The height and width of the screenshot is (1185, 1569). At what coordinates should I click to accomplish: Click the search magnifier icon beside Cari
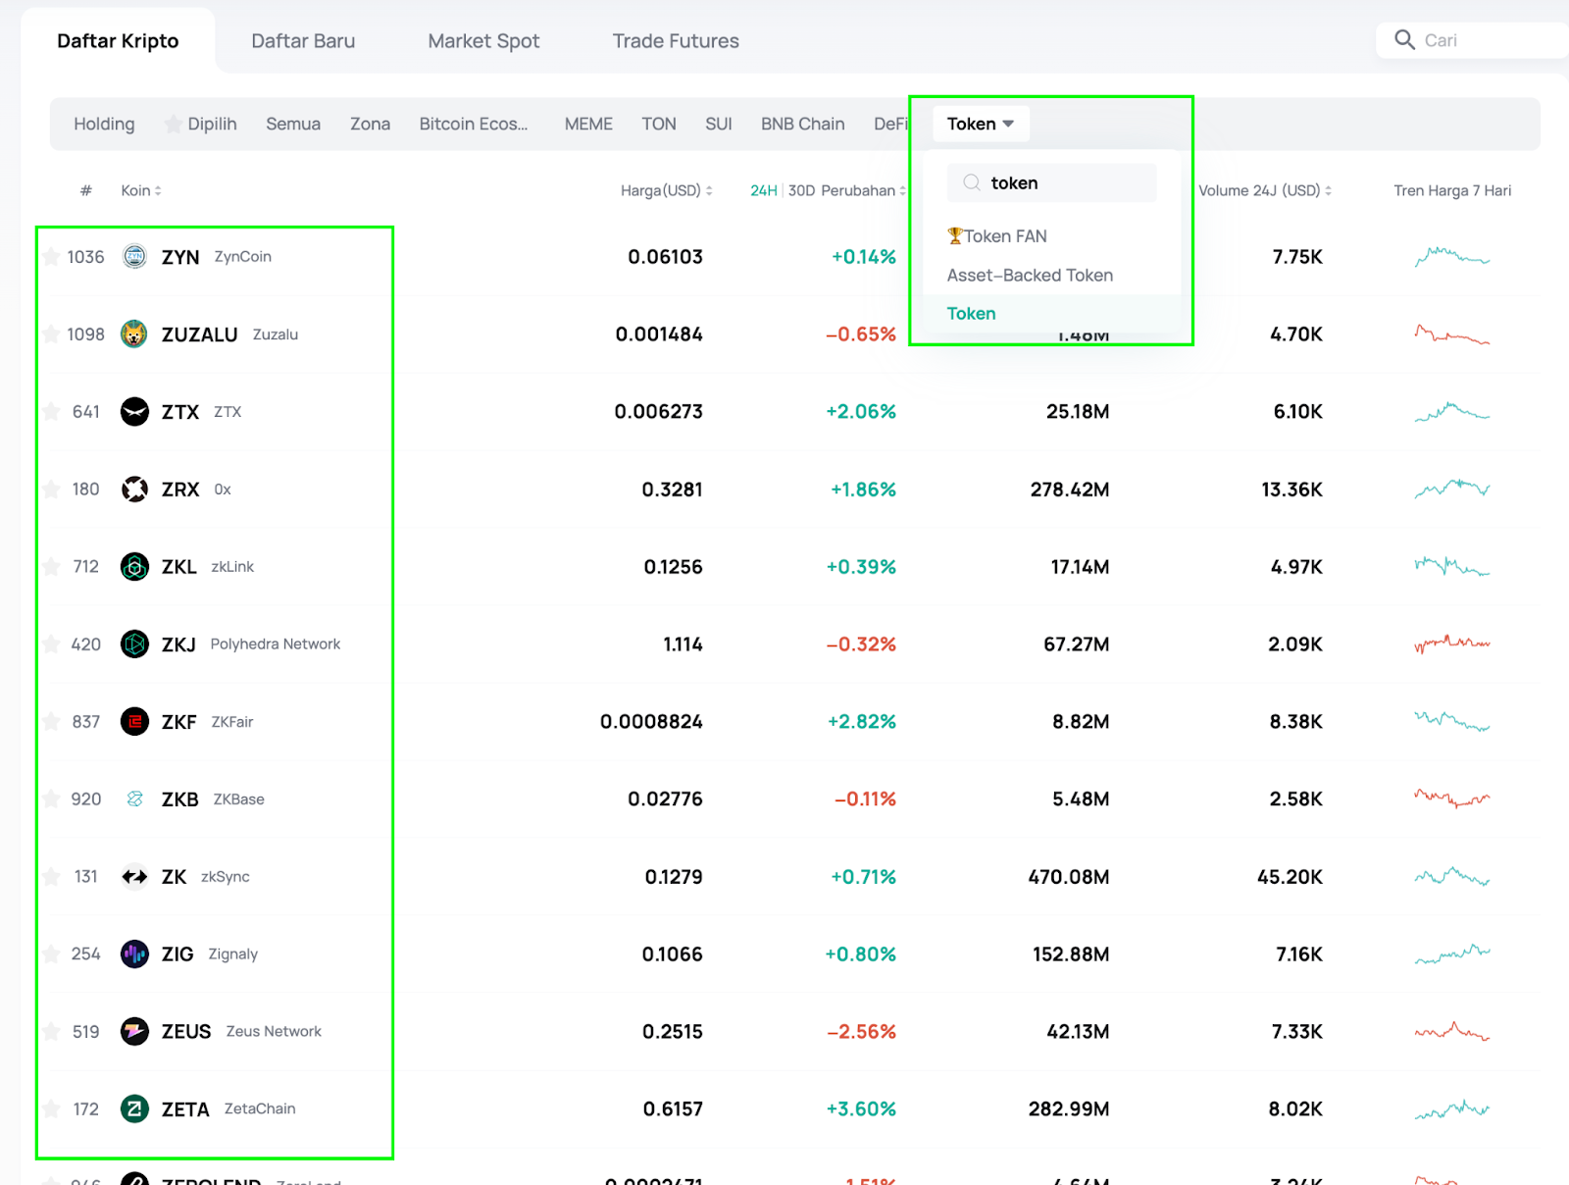pos(1404,40)
